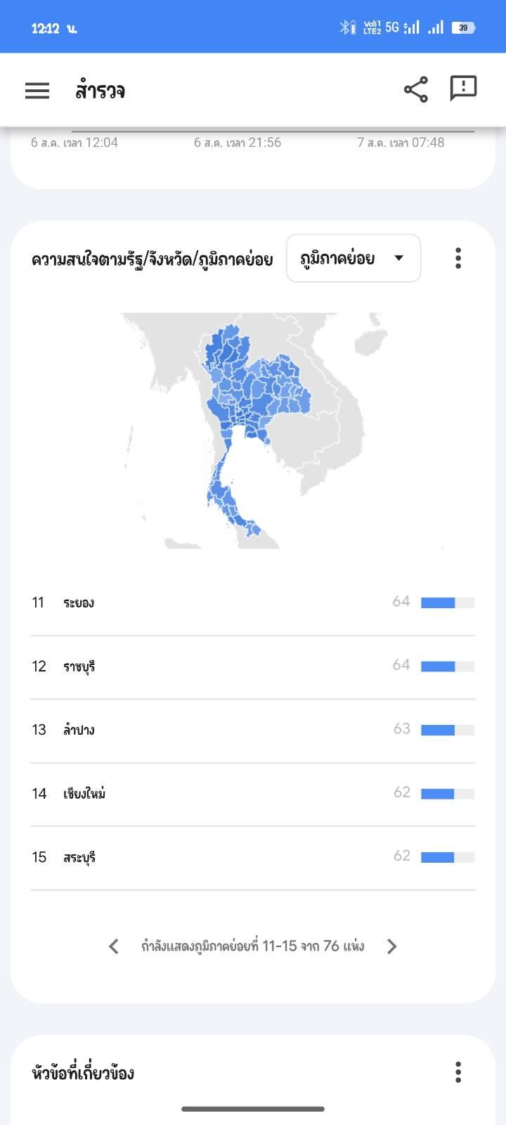Click the interest bar for ระยอง
The height and width of the screenshot is (1125, 506).
(448, 603)
